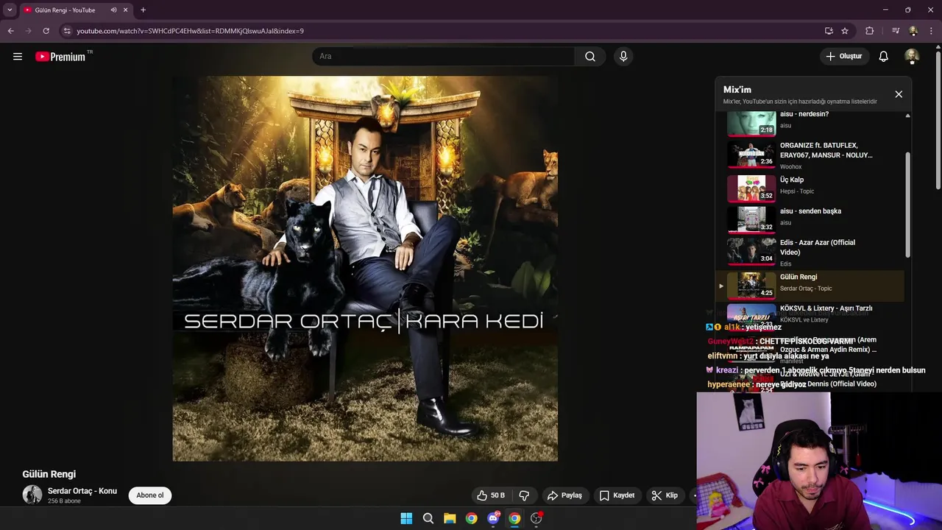Select 'Üç Kalp' in the mix list

click(x=810, y=187)
